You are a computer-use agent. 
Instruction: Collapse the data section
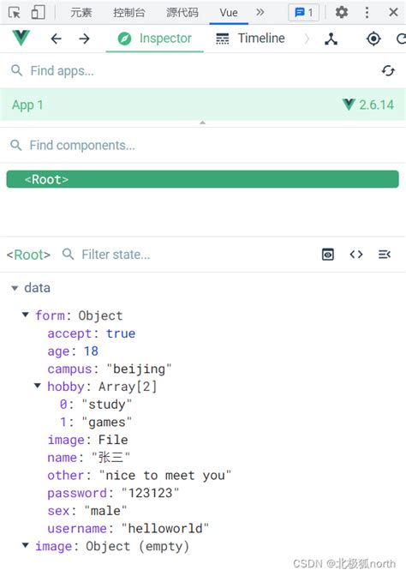tap(15, 288)
